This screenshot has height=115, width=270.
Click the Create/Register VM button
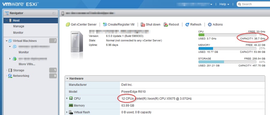[x=118, y=24]
